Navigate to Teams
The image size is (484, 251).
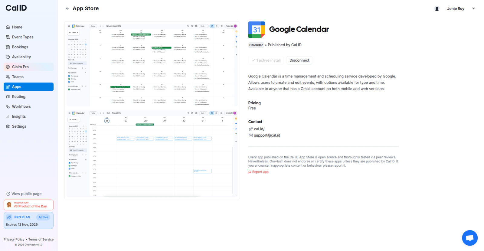pos(28,77)
